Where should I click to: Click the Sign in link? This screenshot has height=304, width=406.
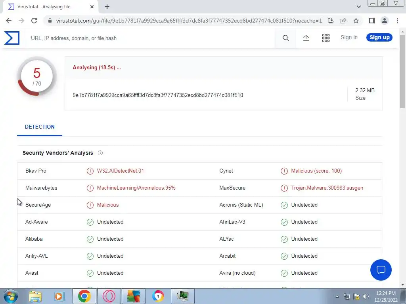point(349,38)
